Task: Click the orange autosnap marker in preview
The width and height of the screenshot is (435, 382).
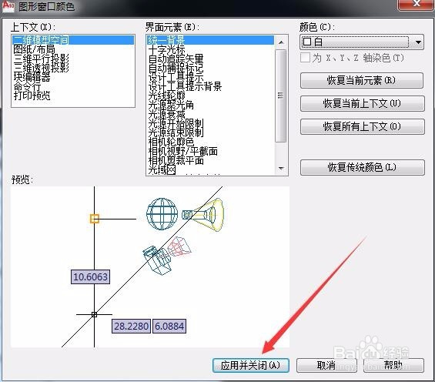Action: click(95, 219)
